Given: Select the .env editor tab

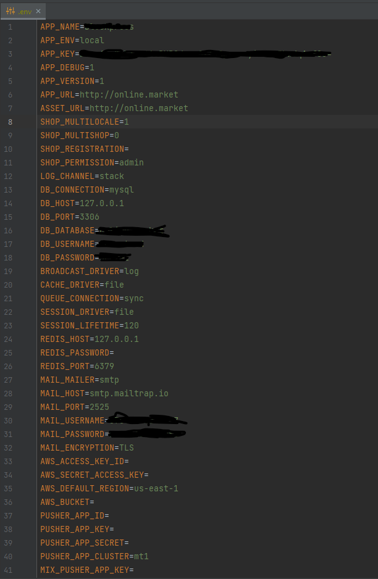Looking at the screenshot, I should pyautogui.click(x=23, y=12).
